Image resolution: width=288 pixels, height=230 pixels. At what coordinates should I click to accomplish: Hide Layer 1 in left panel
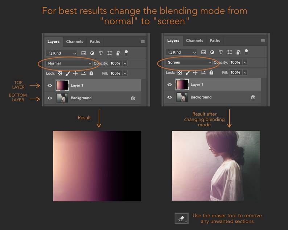click(50, 85)
